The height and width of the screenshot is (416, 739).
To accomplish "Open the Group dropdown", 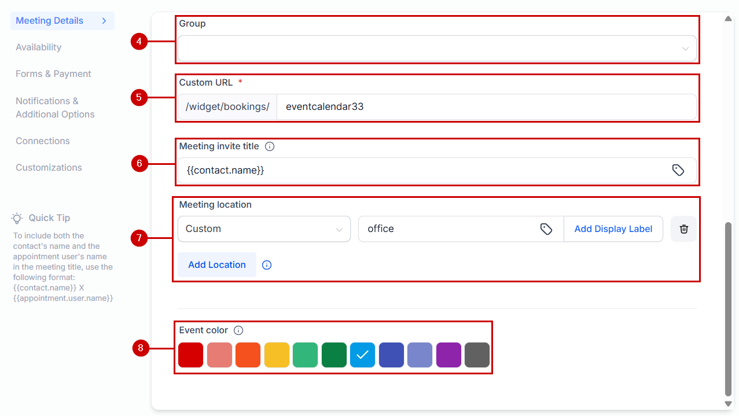I will (x=437, y=49).
